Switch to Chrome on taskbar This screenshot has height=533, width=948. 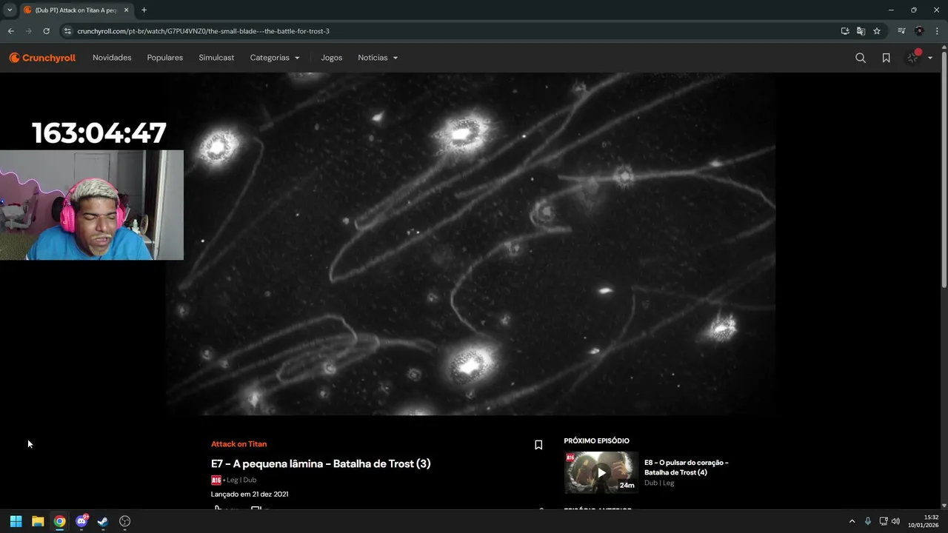(59, 521)
